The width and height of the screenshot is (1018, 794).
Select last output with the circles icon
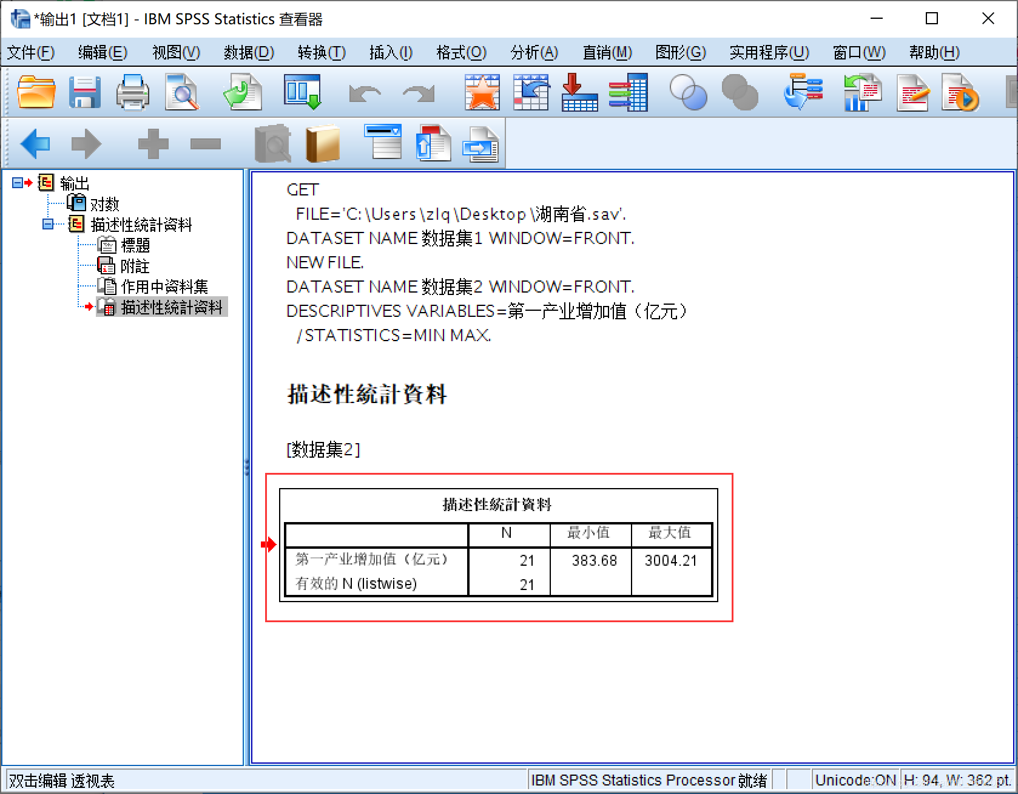point(689,92)
